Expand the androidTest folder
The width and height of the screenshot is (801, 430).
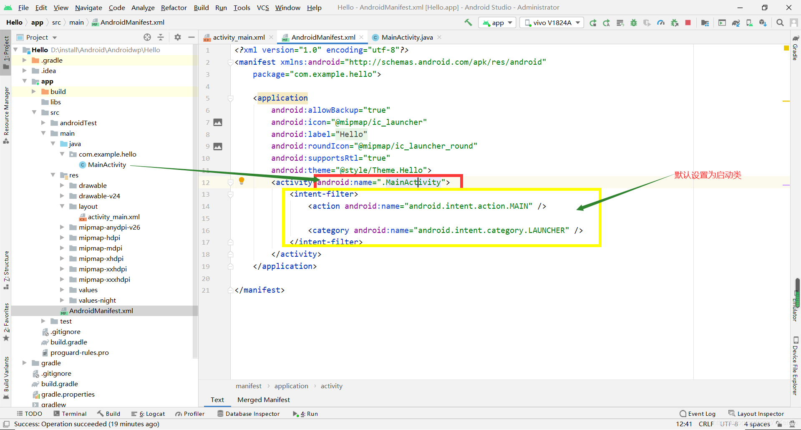43,123
